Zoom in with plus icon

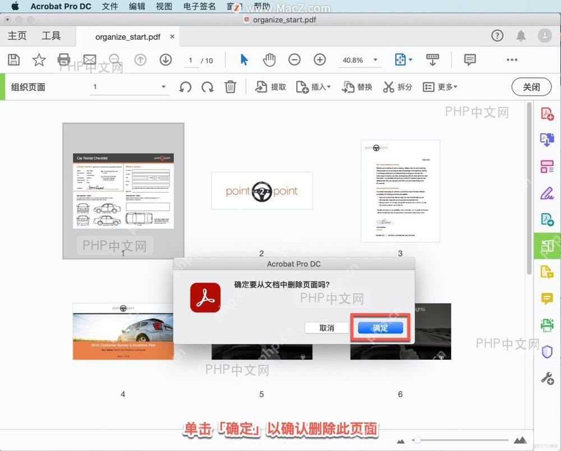pos(320,60)
